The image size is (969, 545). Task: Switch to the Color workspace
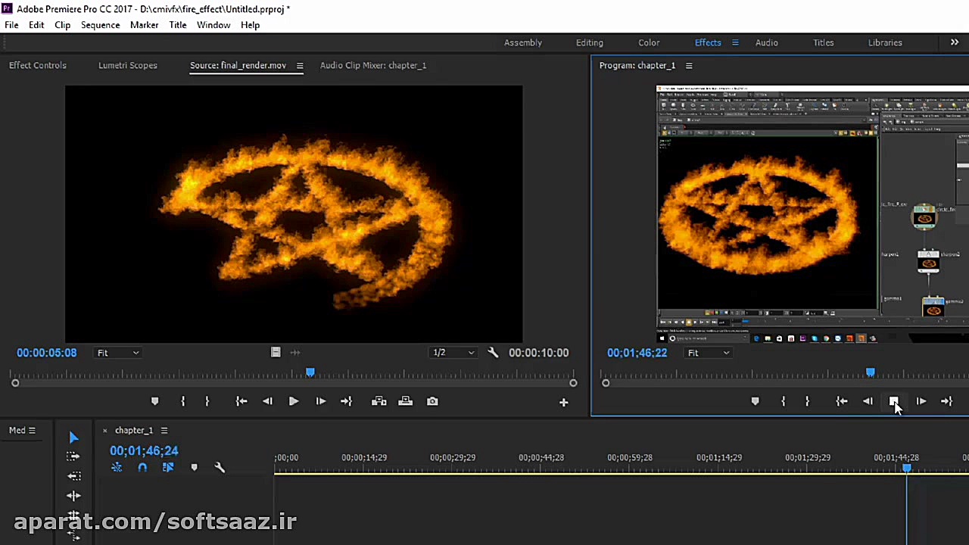pos(649,42)
